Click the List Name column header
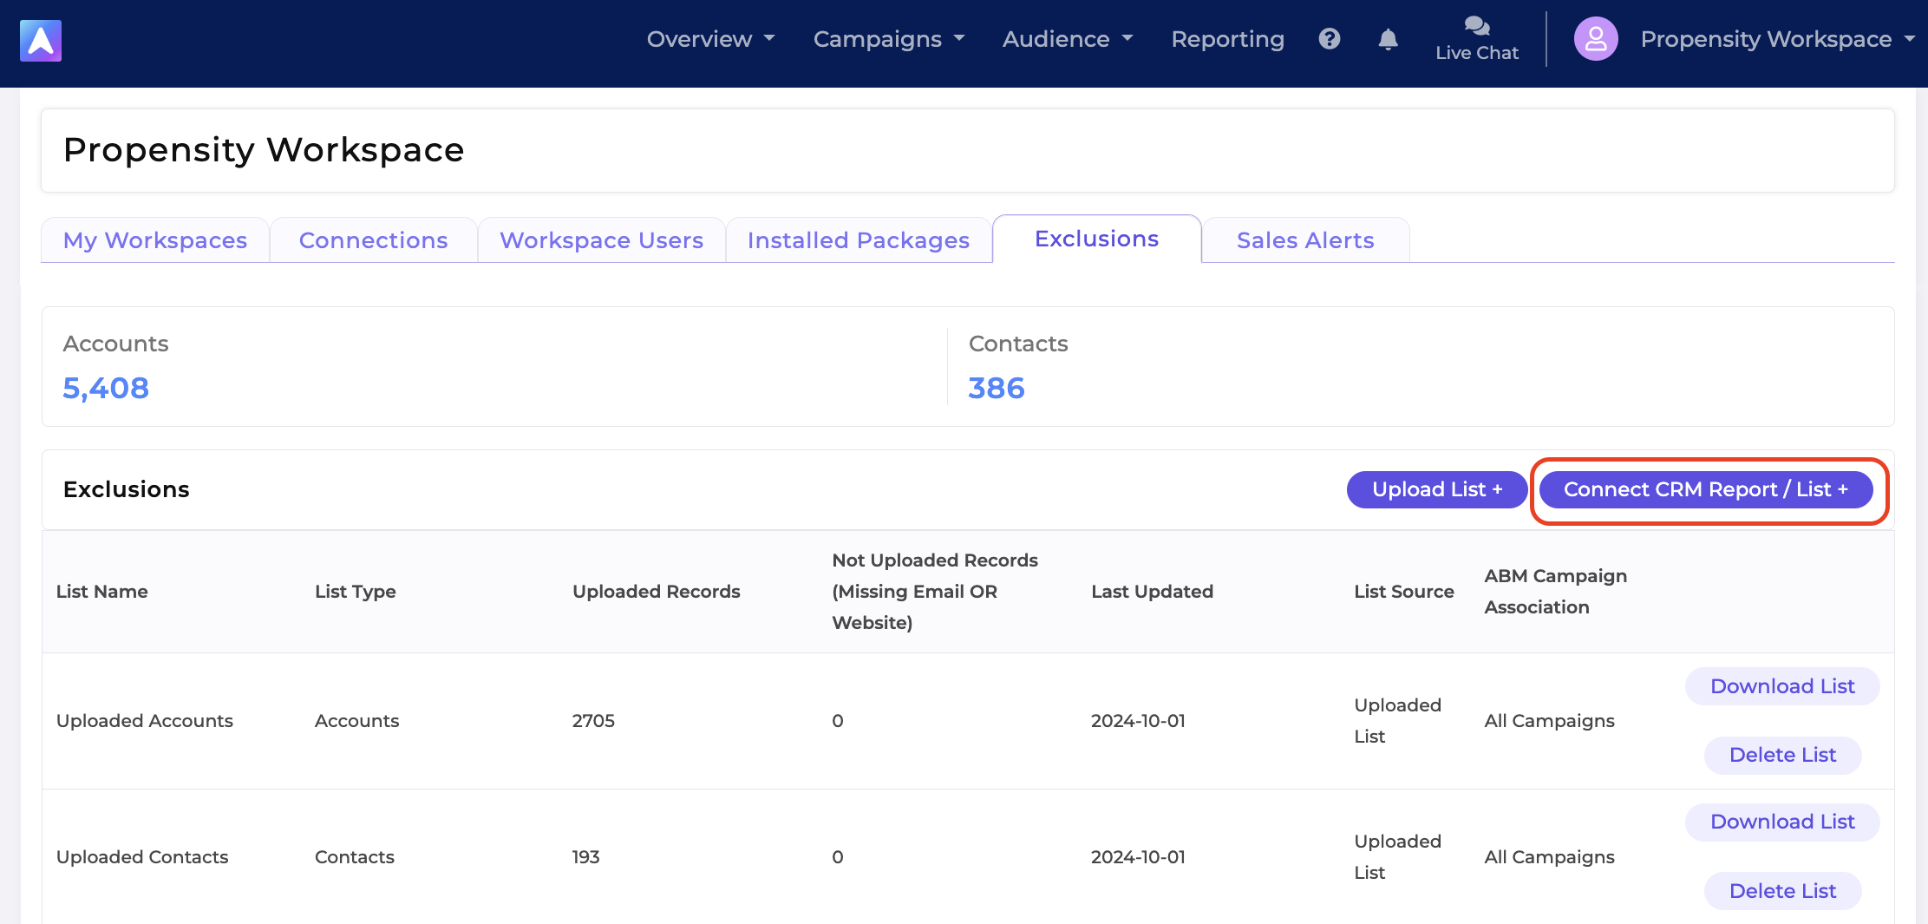The image size is (1928, 924). pos(102,592)
